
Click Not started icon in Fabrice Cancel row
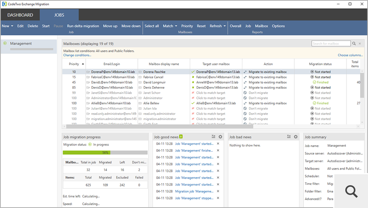(312, 77)
